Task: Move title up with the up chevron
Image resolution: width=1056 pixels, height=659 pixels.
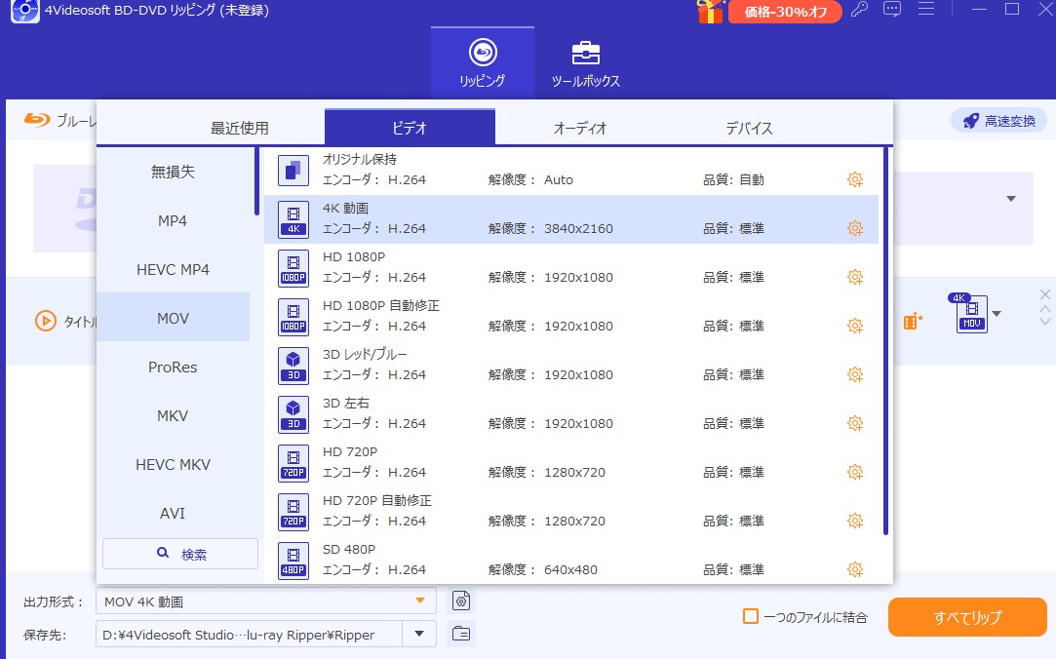Action: [x=1044, y=308]
